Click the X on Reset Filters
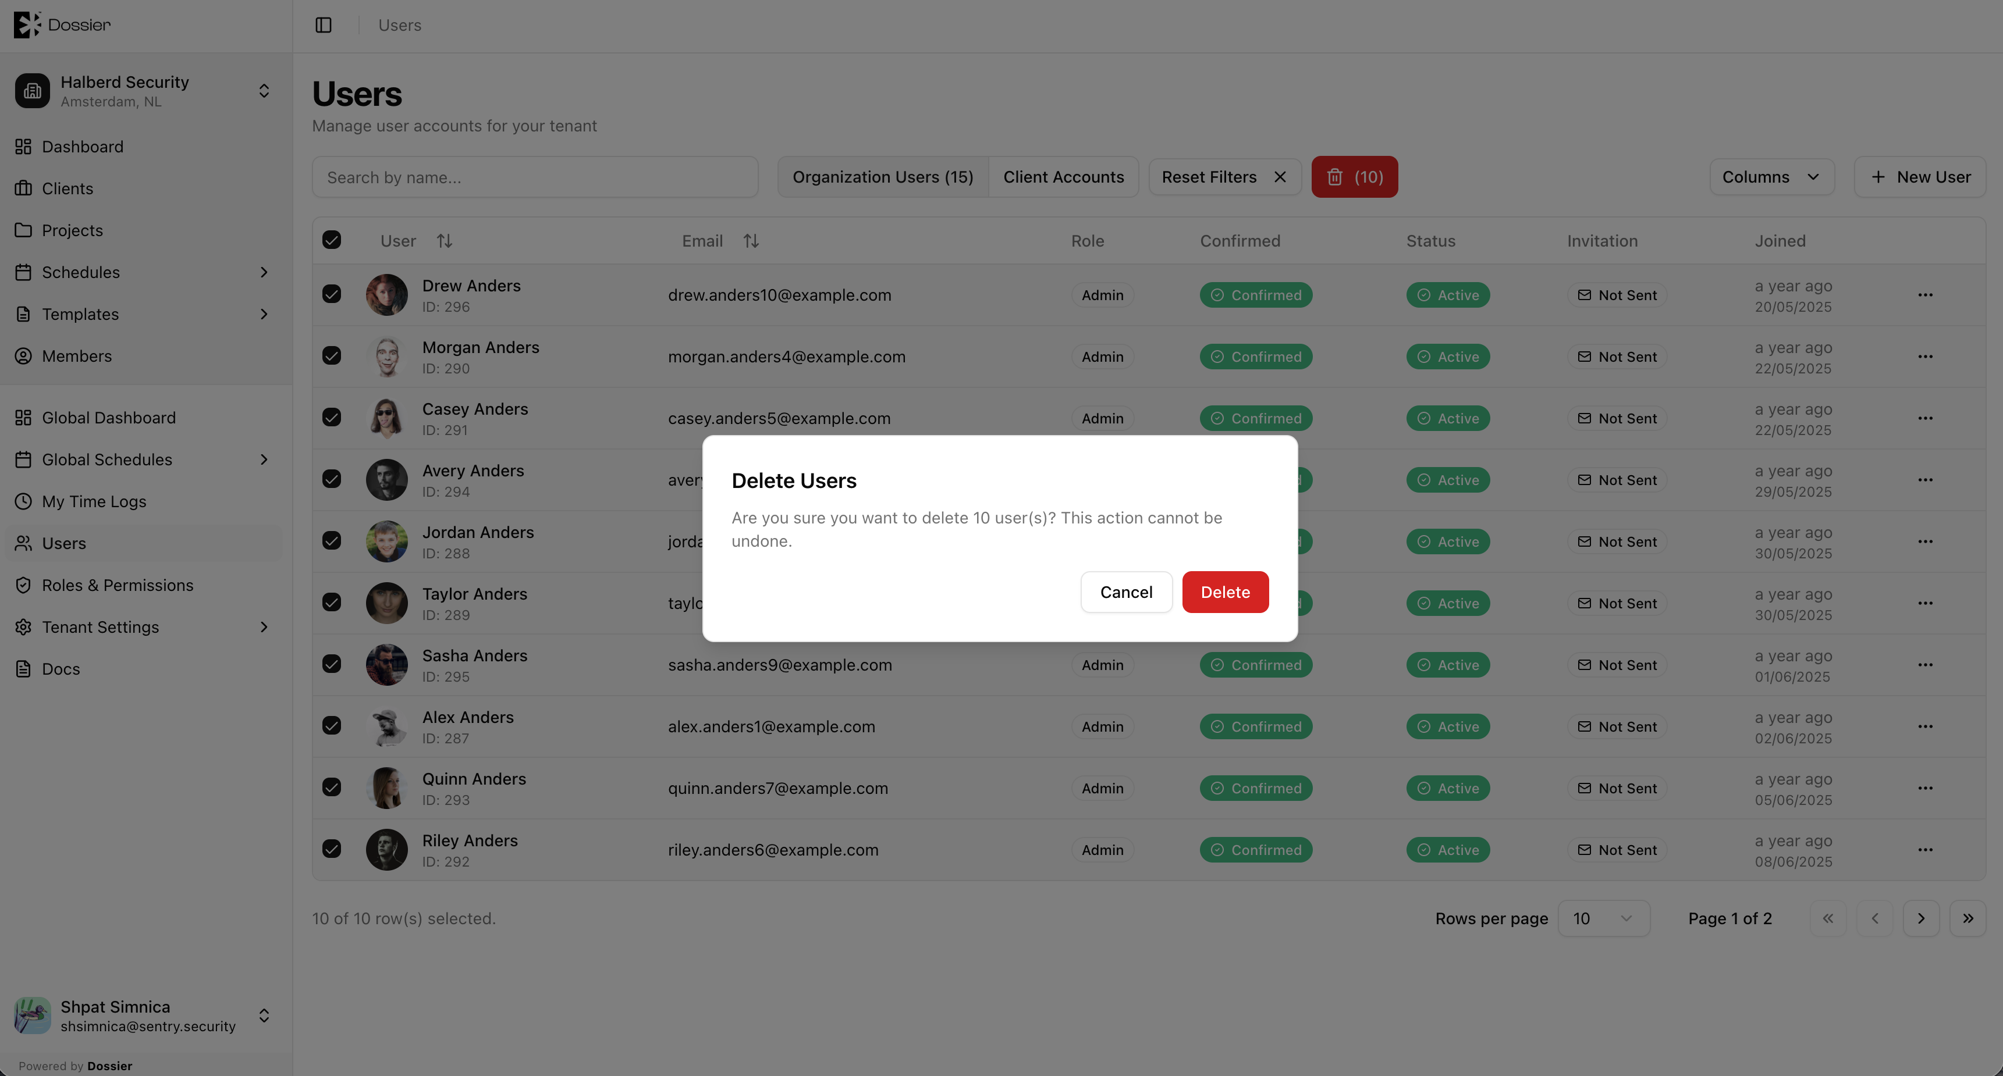The image size is (2003, 1076). (1280, 177)
